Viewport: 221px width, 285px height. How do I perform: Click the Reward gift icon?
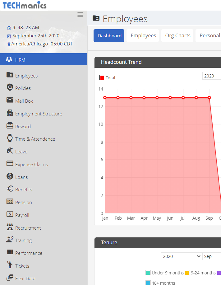tap(10, 125)
